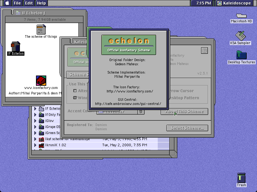The image size is (257, 192).
Task: Click 'Gedeon Maheux' text in about box
Action: tap(127, 64)
